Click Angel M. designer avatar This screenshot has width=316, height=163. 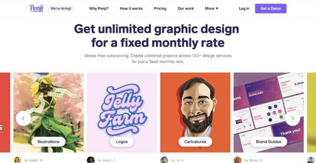coord(17,160)
